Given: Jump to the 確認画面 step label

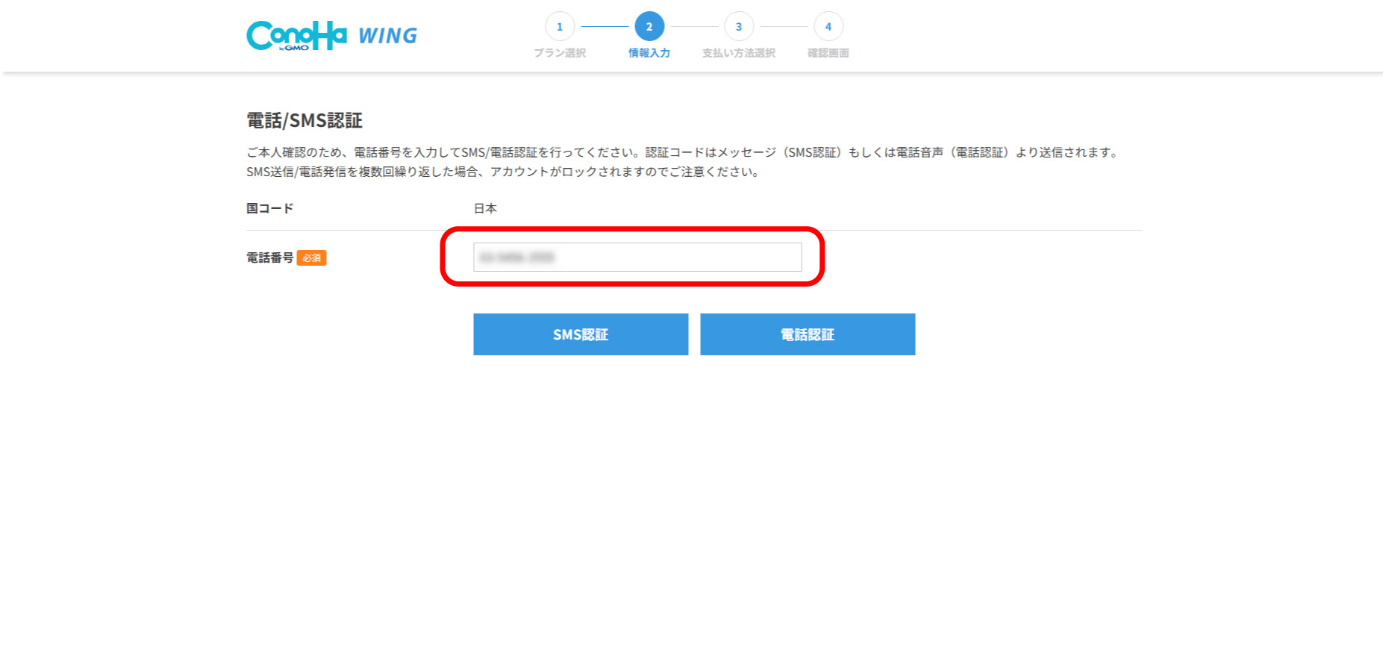Looking at the screenshot, I should pyautogui.click(x=828, y=53).
